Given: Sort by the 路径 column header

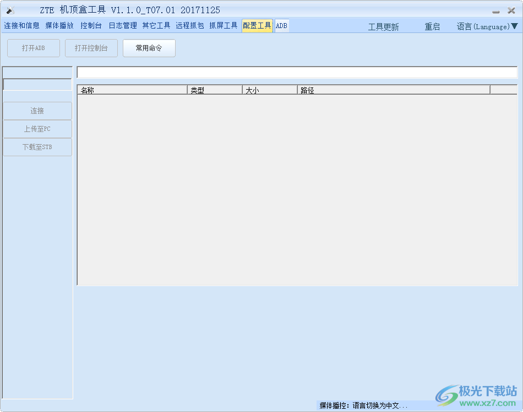Looking at the screenshot, I should 394,90.
